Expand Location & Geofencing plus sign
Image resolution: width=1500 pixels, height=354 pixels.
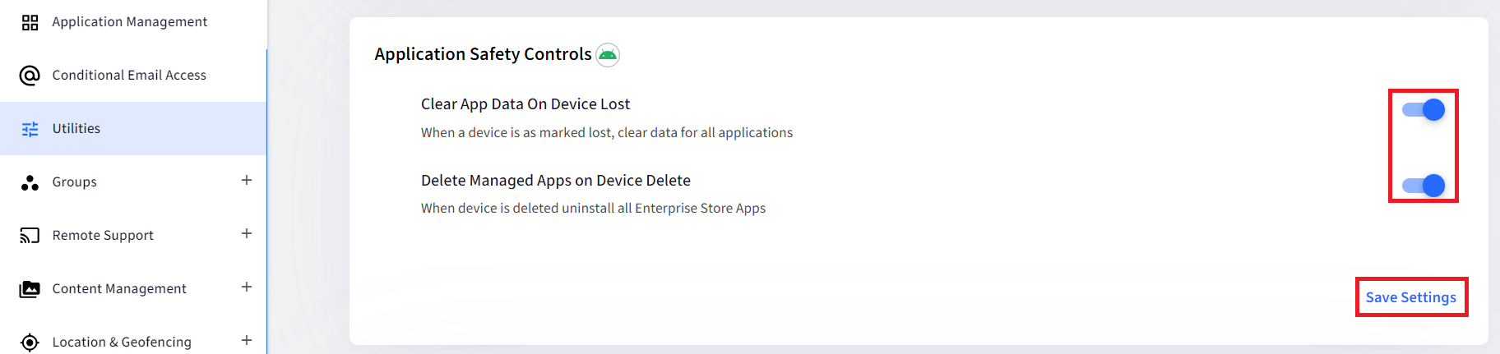click(247, 341)
